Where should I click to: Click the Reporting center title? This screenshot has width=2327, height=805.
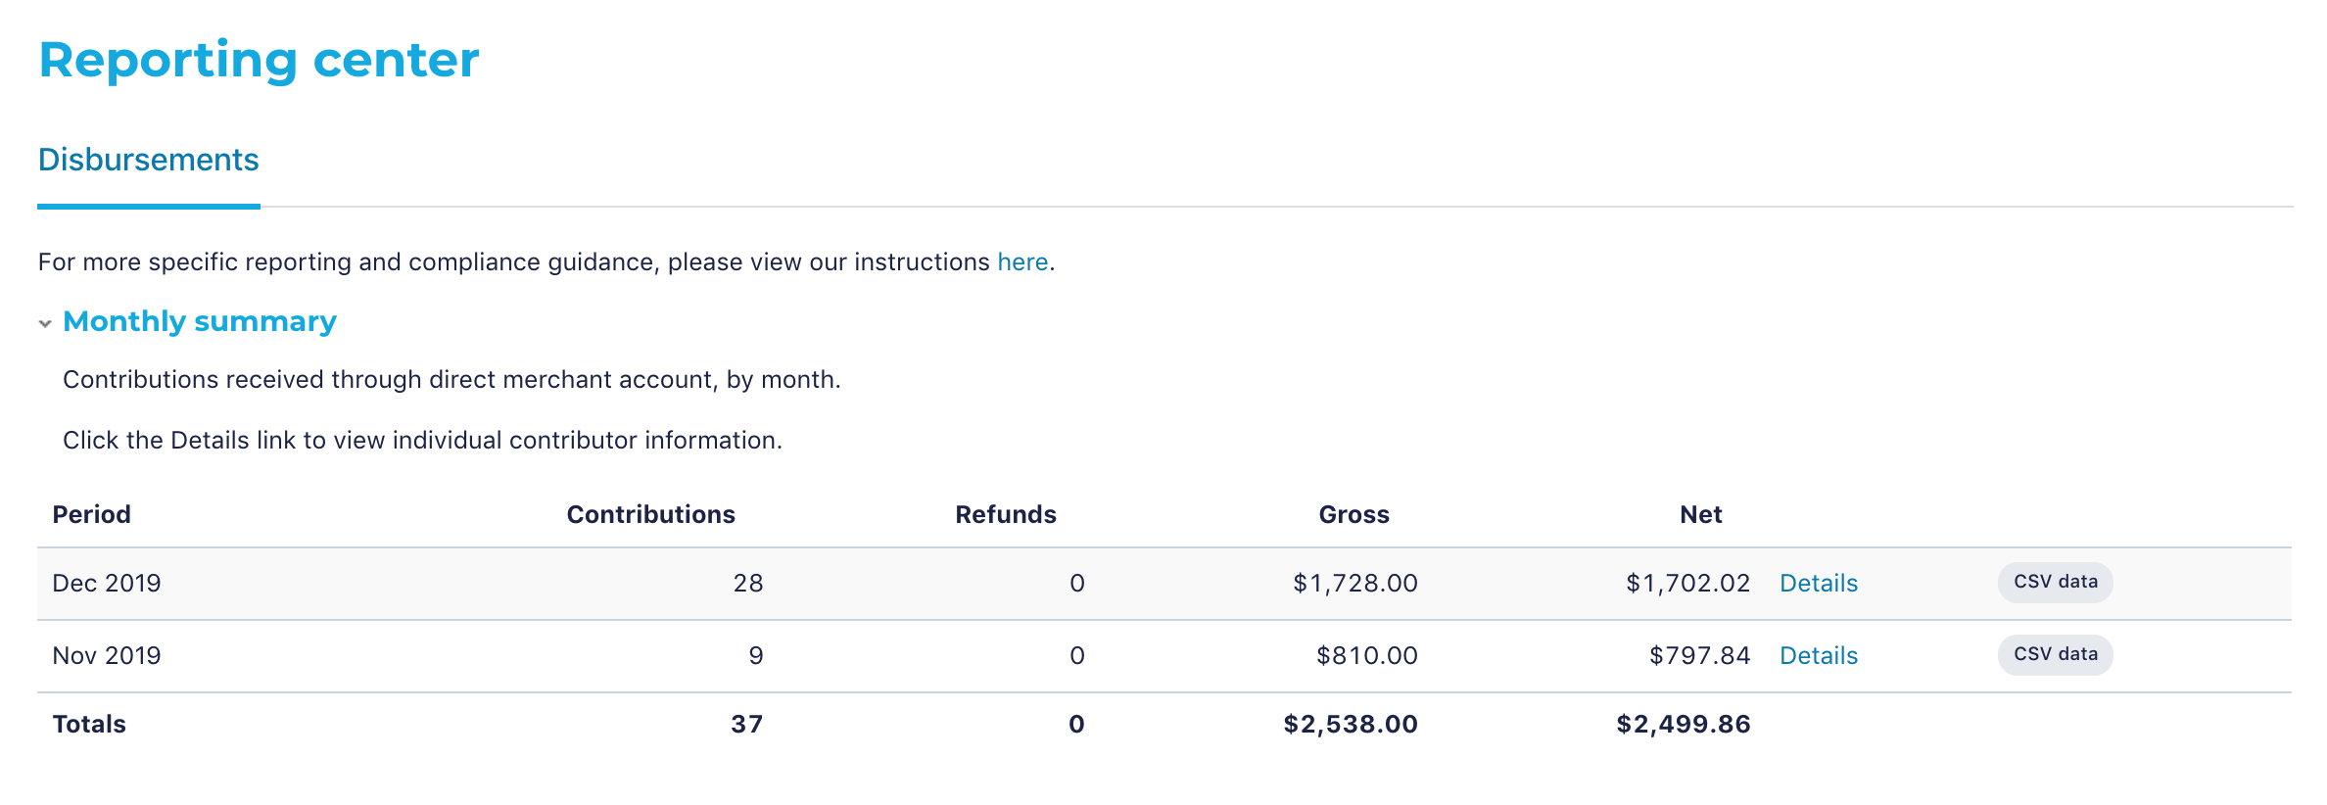pyautogui.click(x=260, y=59)
